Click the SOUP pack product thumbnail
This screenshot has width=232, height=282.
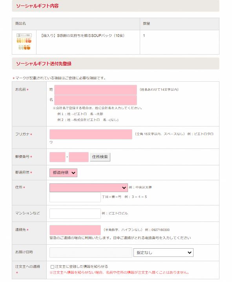pos(24,42)
